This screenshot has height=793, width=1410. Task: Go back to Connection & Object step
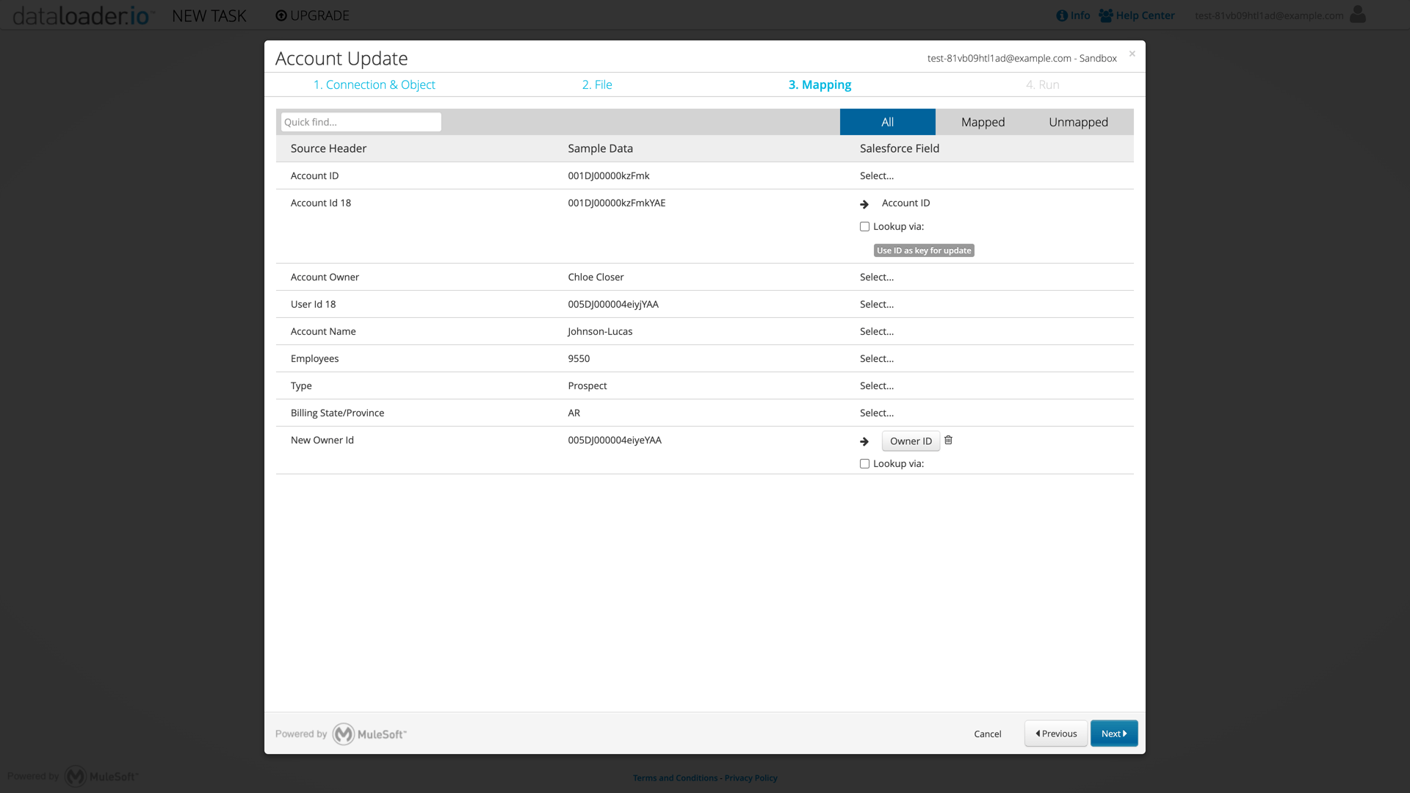tap(375, 84)
